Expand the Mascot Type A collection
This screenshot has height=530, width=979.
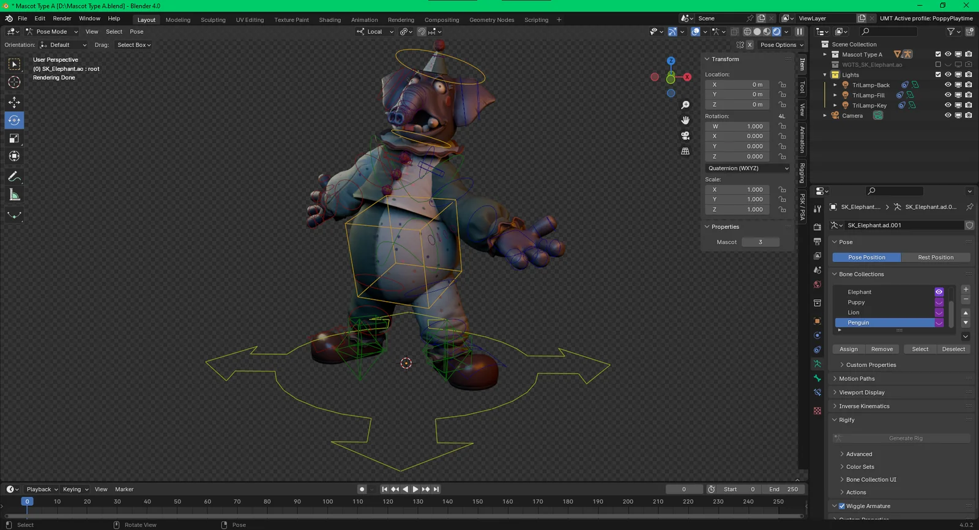click(x=825, y=54)
